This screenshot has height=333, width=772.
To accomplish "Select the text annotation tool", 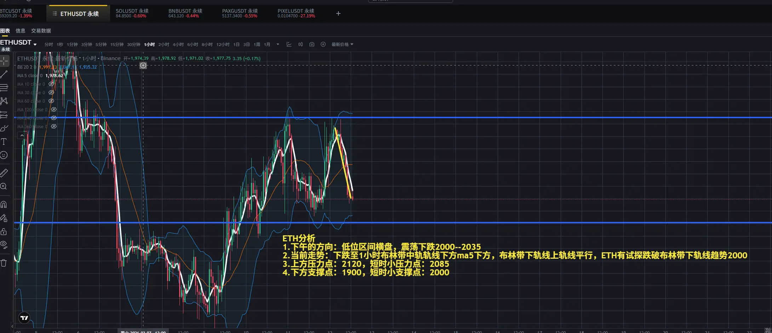I will 4,142.
